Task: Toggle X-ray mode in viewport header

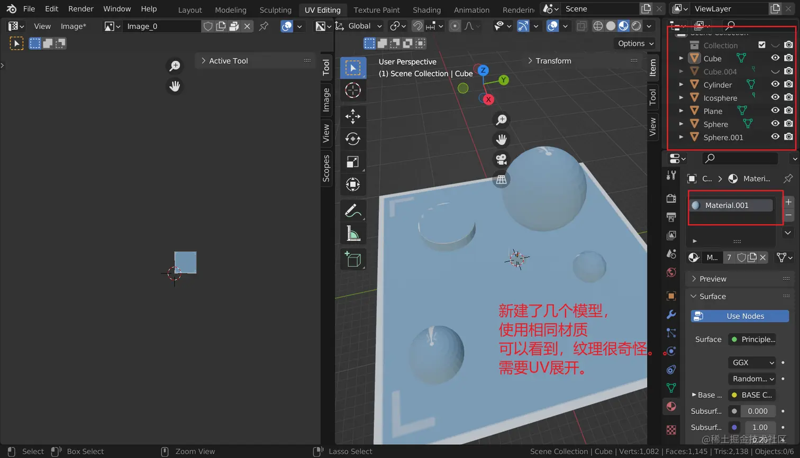Action: coord(581,26)
